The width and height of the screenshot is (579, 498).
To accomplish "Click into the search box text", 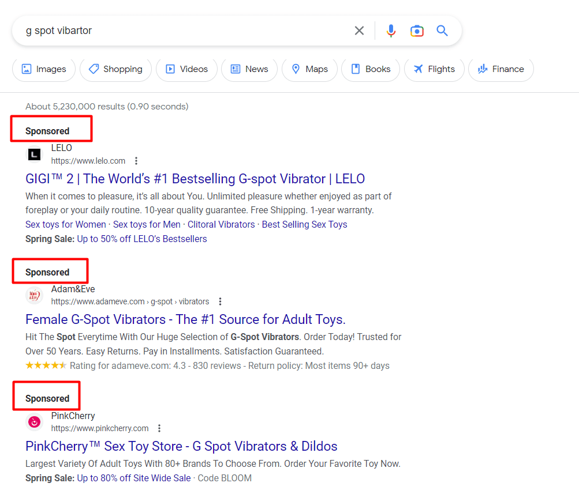I will [58, 31].
